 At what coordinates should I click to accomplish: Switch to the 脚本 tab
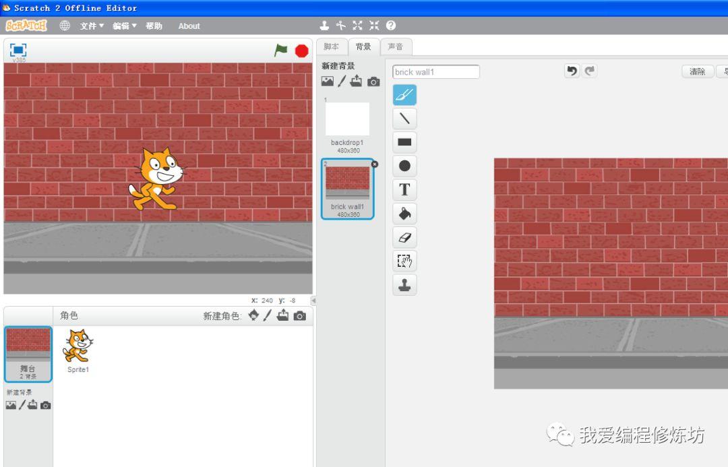[x=332, y=46]
